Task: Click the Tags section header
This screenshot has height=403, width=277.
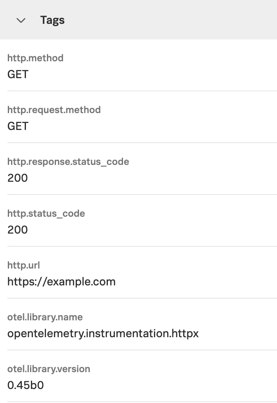Action: tap(52, 20)
